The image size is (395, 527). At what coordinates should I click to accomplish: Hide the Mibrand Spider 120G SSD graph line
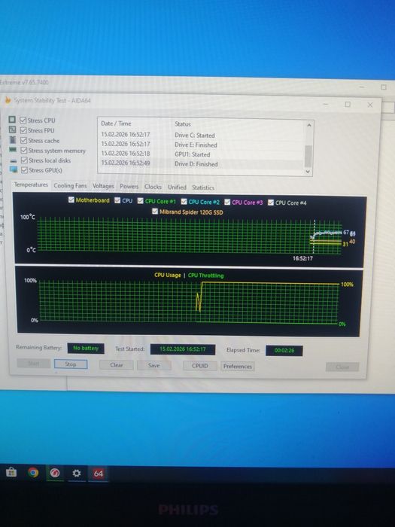155,212
